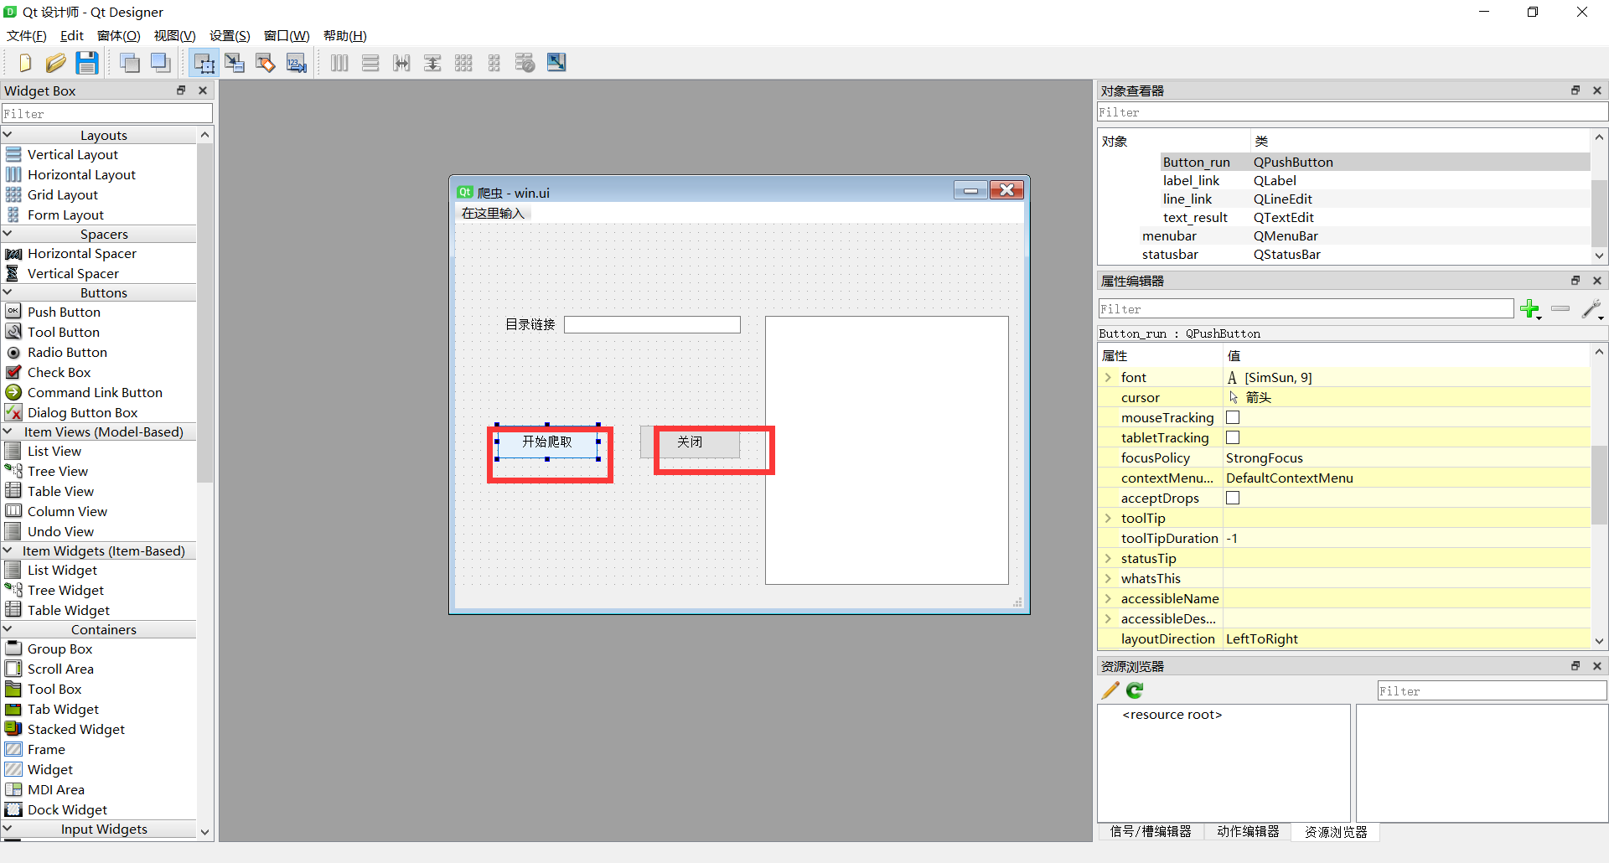Image resolution: width=1609 pixels, height=863 pixels.
Task: Enable the tabletTracking checkbox
Action: 1233,437
